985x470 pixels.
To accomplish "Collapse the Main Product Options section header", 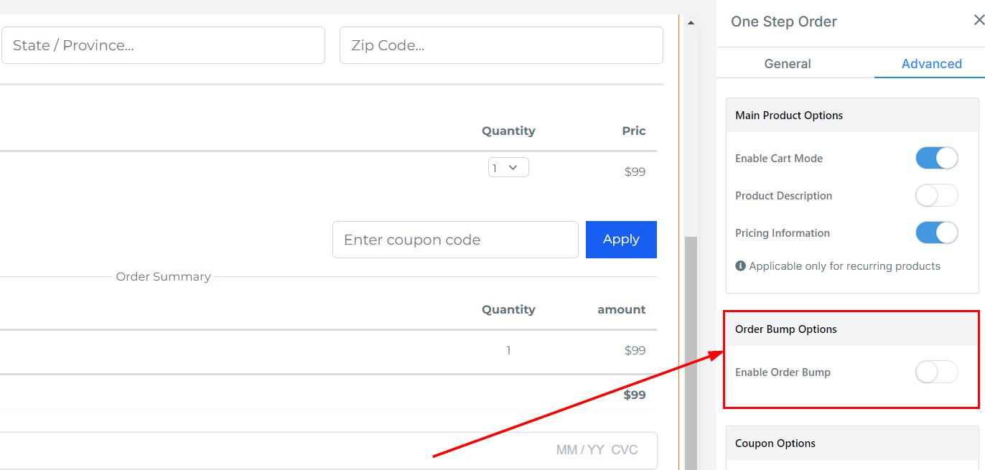I will (851, 116).
